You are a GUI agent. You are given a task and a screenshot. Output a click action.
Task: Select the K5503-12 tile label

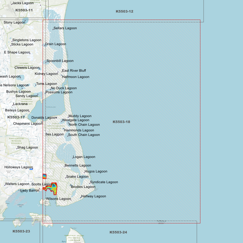tap(124, 11)
